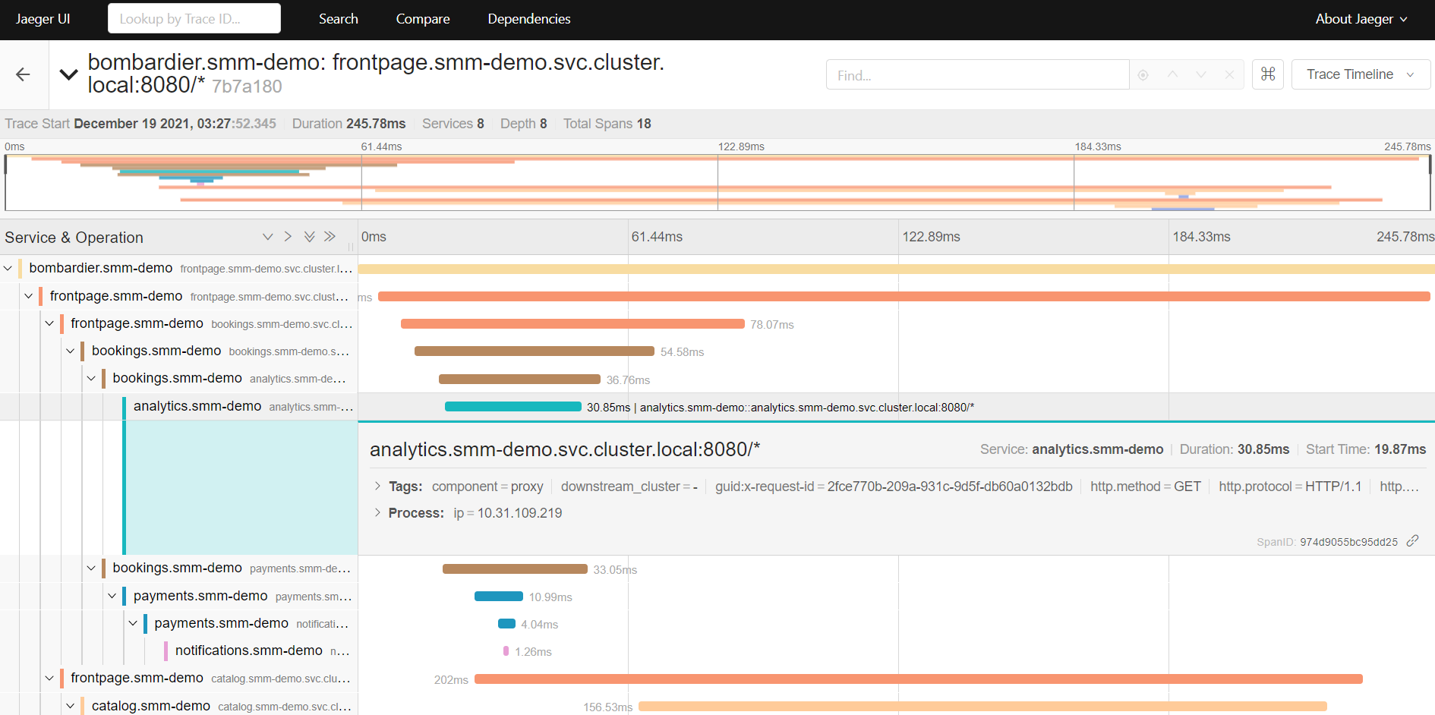
Task: Collapse payments.smm-demo notifications span
Action: click(x=133, y=623)
